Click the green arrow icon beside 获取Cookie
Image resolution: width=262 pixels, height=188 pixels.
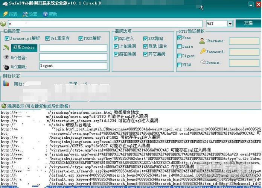click(6, 48)
